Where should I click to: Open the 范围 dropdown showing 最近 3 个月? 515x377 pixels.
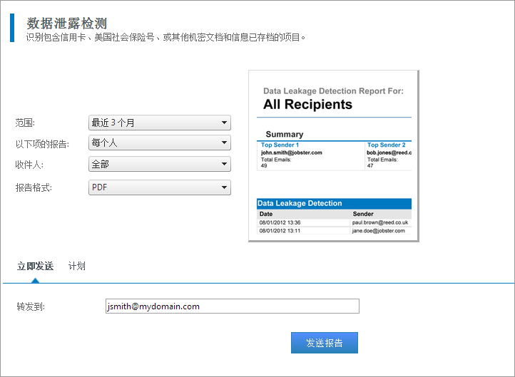click(x=160, y=123)
